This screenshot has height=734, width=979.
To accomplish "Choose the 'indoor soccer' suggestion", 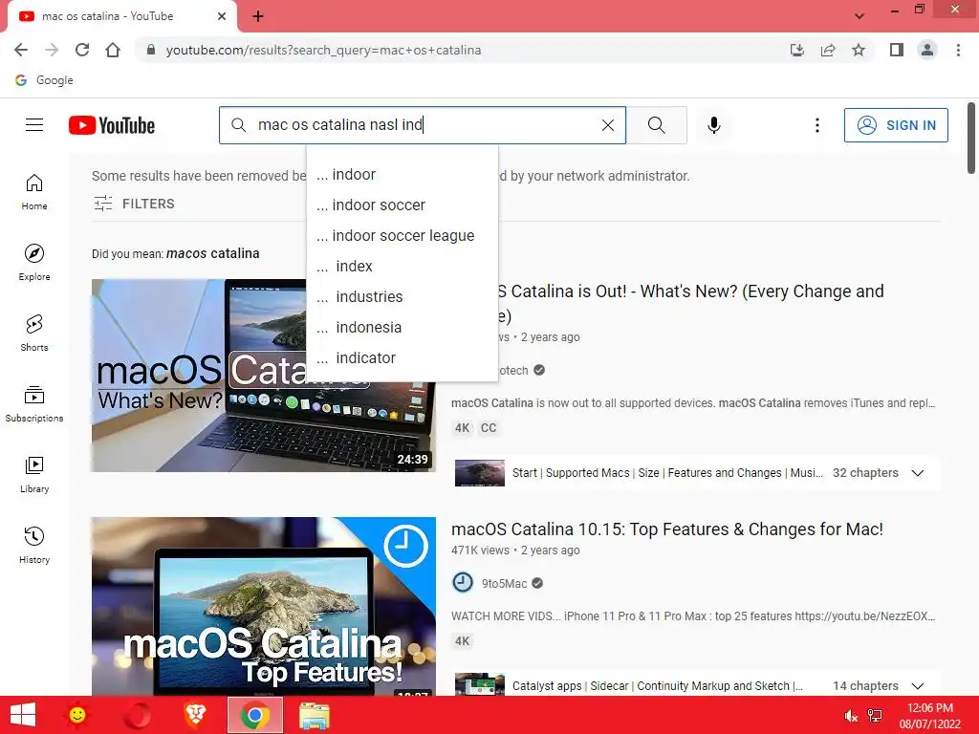I will [402, 205].
